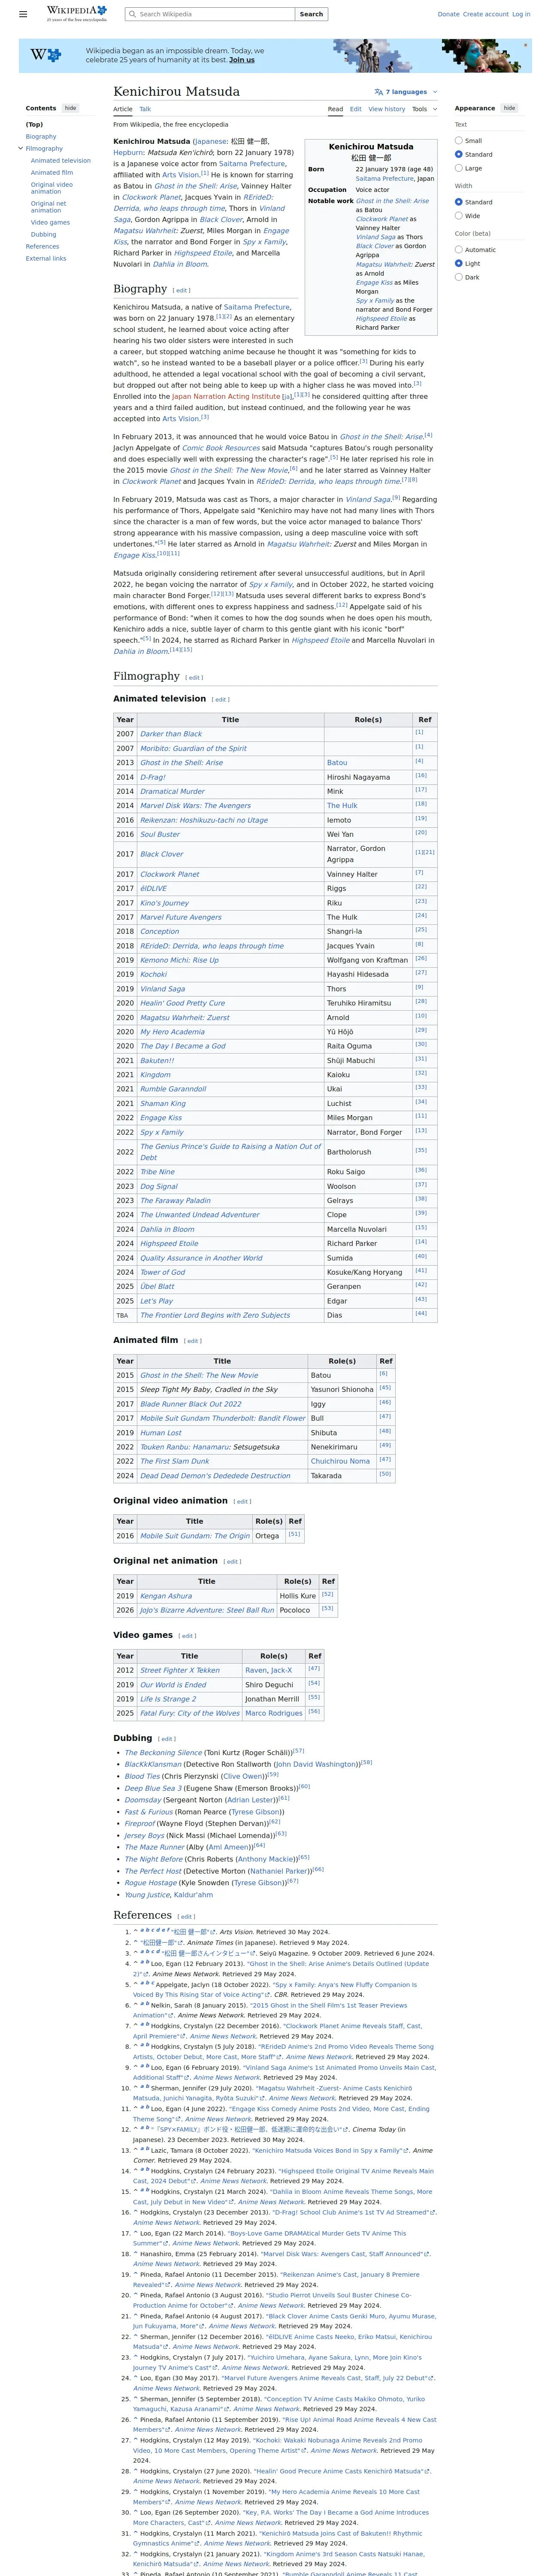Collapse Filmography section in contents
The width and height of the screenshot is (551, 2576).
21,148
